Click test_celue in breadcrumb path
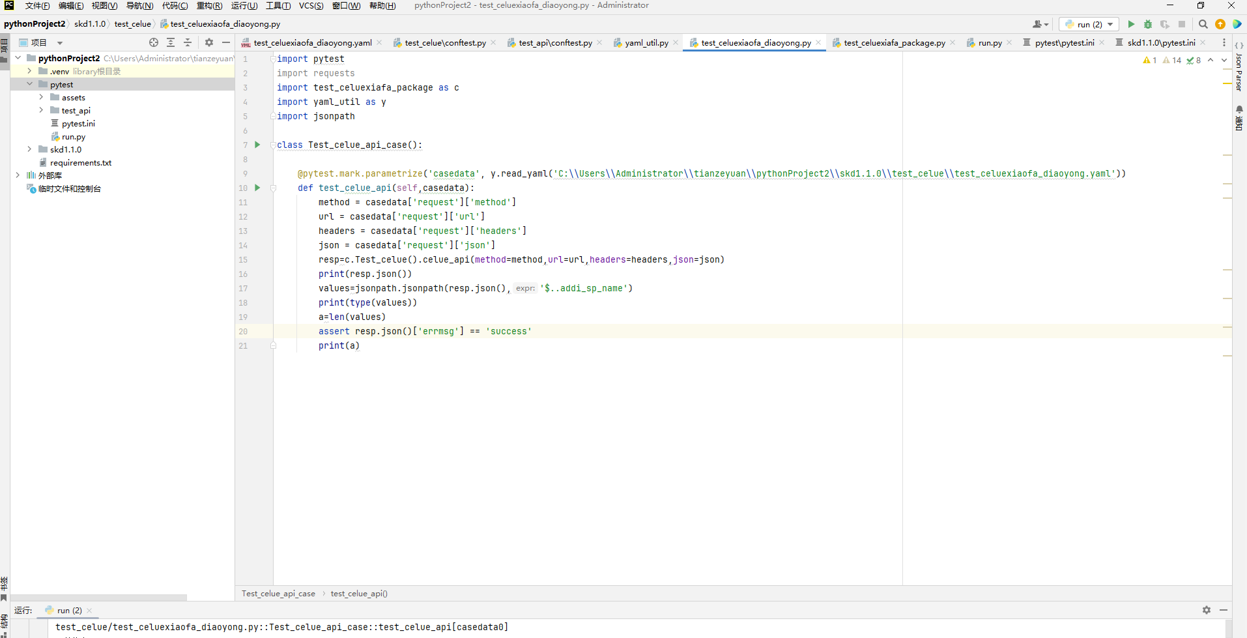The image size is (1247, 638). coord(132,24)
